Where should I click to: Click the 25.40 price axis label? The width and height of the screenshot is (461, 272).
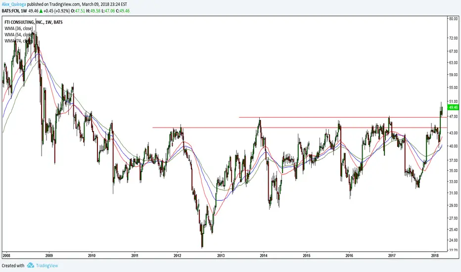[454, 229]
